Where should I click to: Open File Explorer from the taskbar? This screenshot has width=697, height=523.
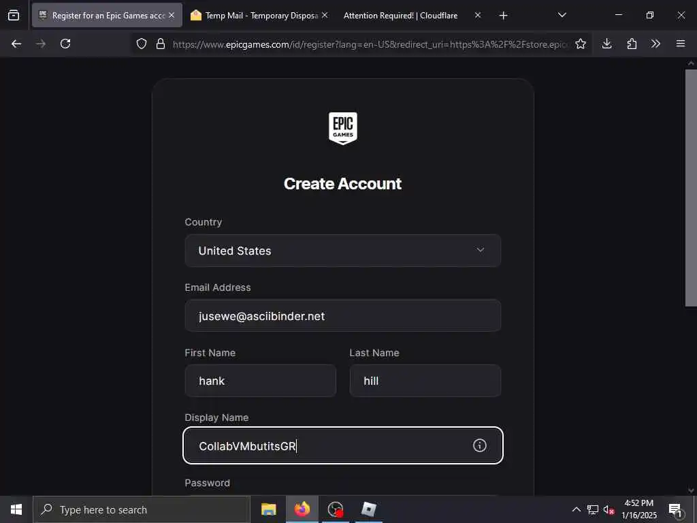[x=268, y=509]
